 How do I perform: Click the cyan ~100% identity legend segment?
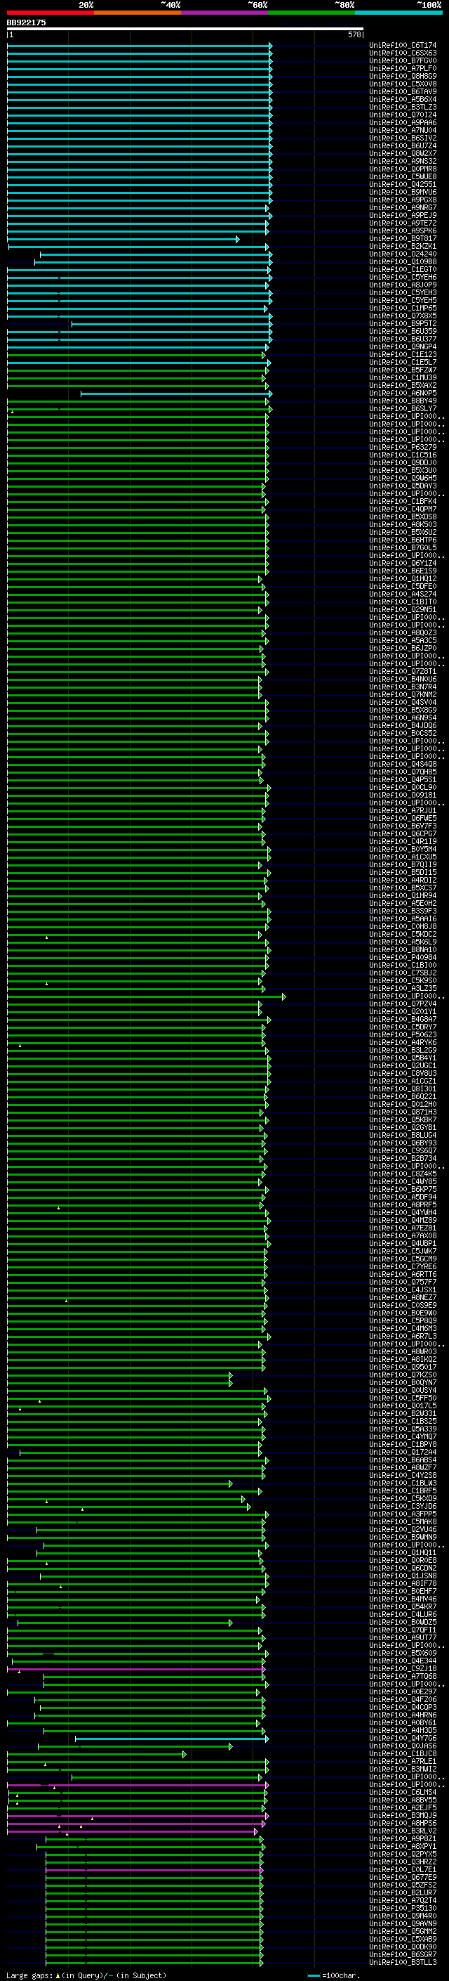(x=399, y=13)
